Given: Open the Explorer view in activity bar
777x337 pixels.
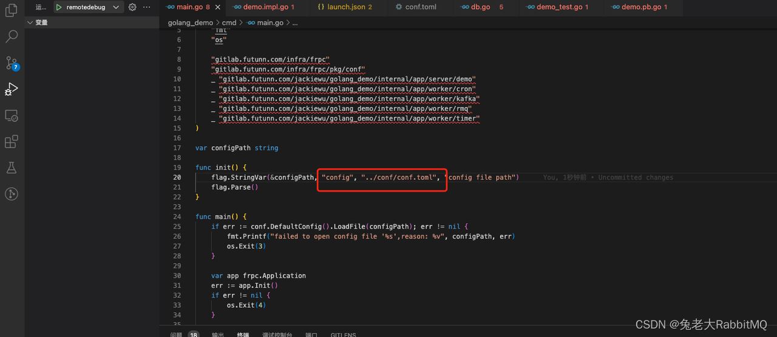Looking at the screenshot, I should tap(12, 10).
